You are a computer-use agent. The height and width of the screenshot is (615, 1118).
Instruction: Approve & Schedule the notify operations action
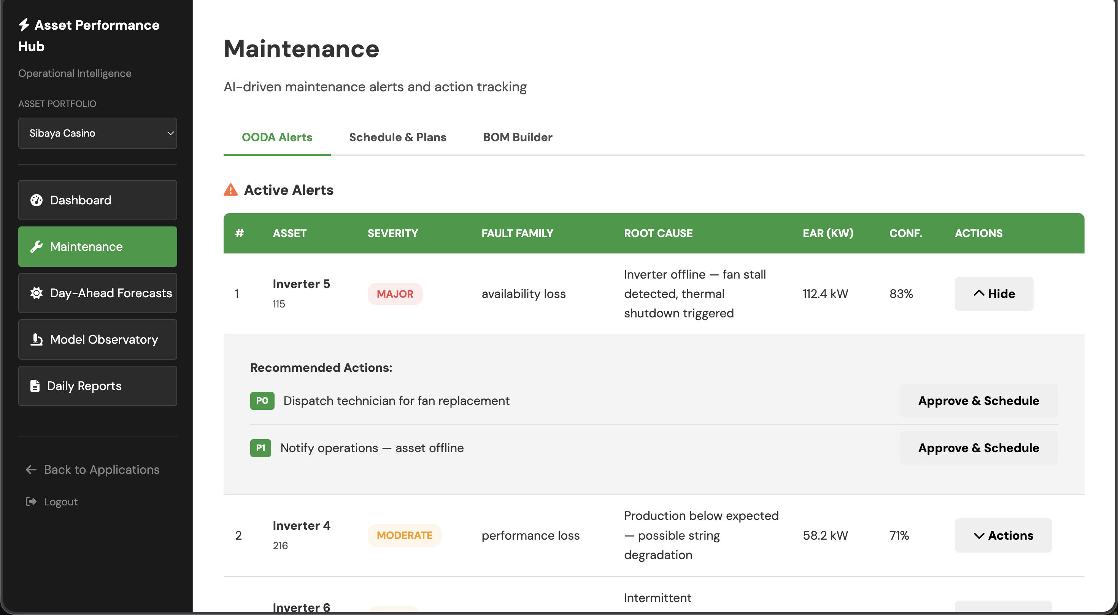click(x=979, y=448)
